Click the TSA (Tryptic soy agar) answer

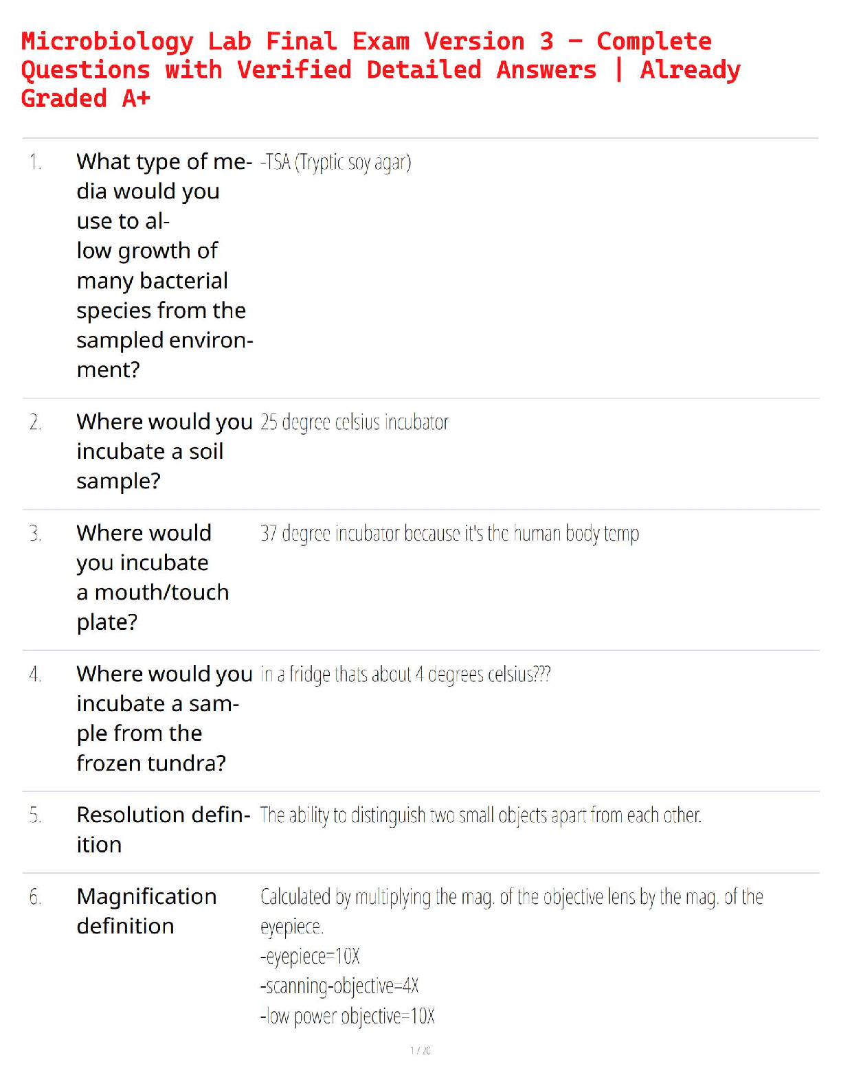[x=335, y=162]
